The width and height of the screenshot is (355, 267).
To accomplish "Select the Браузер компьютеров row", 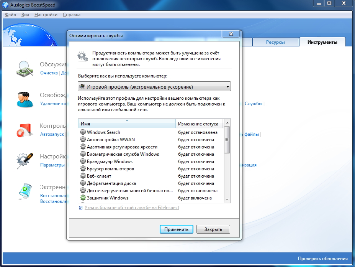I will 151,168.
